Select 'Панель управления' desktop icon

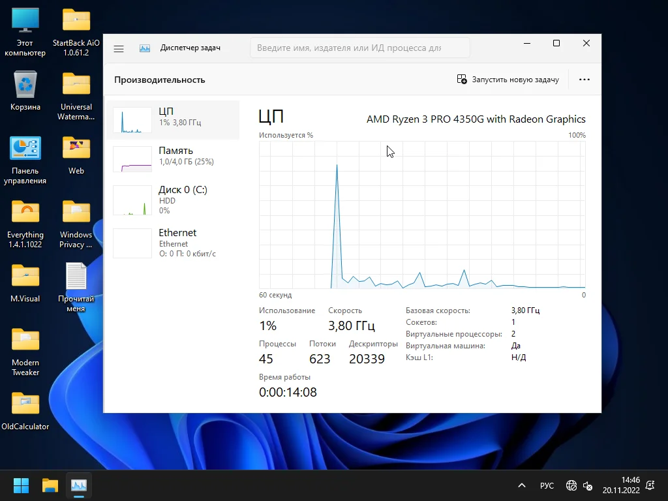(x=25, y=160)
